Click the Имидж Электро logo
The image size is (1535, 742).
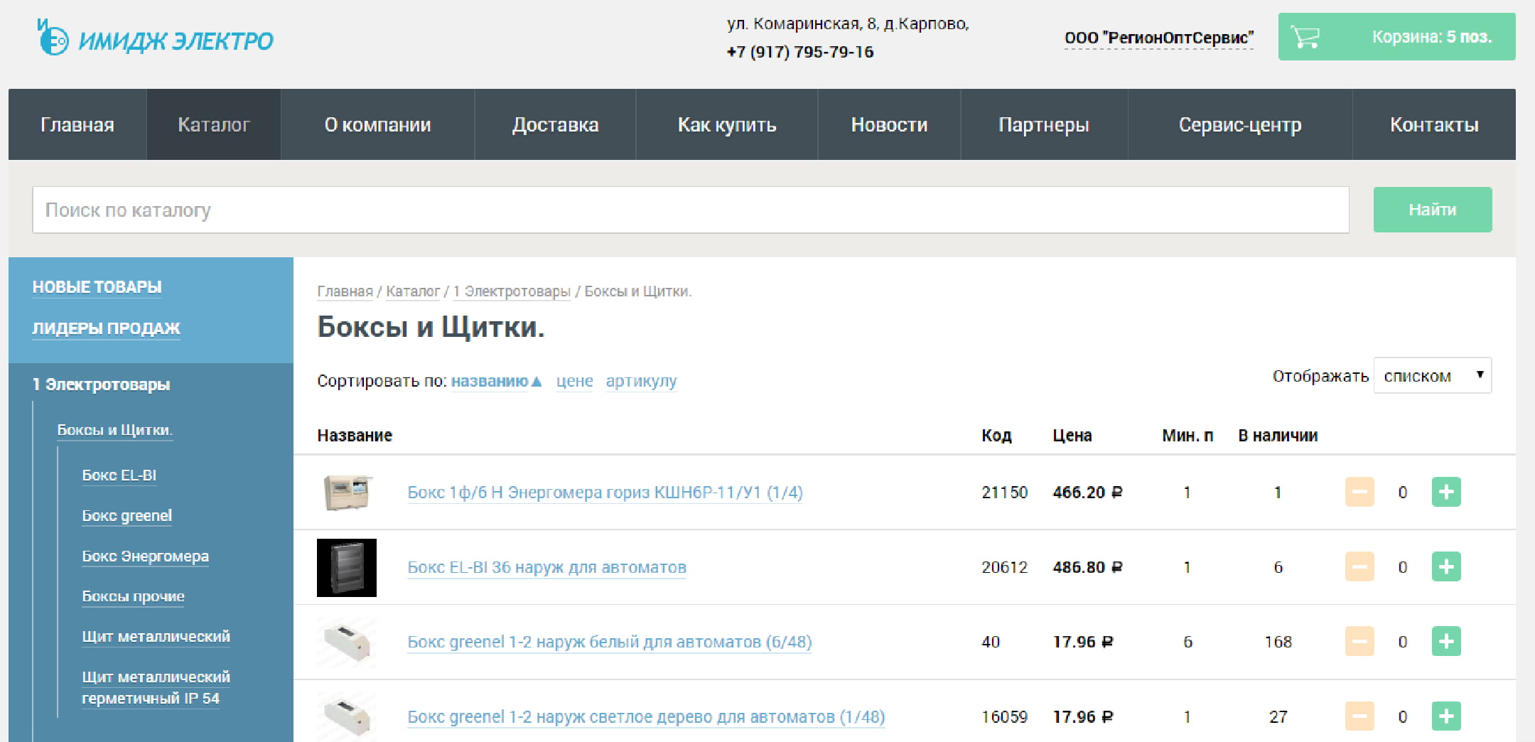155,38
